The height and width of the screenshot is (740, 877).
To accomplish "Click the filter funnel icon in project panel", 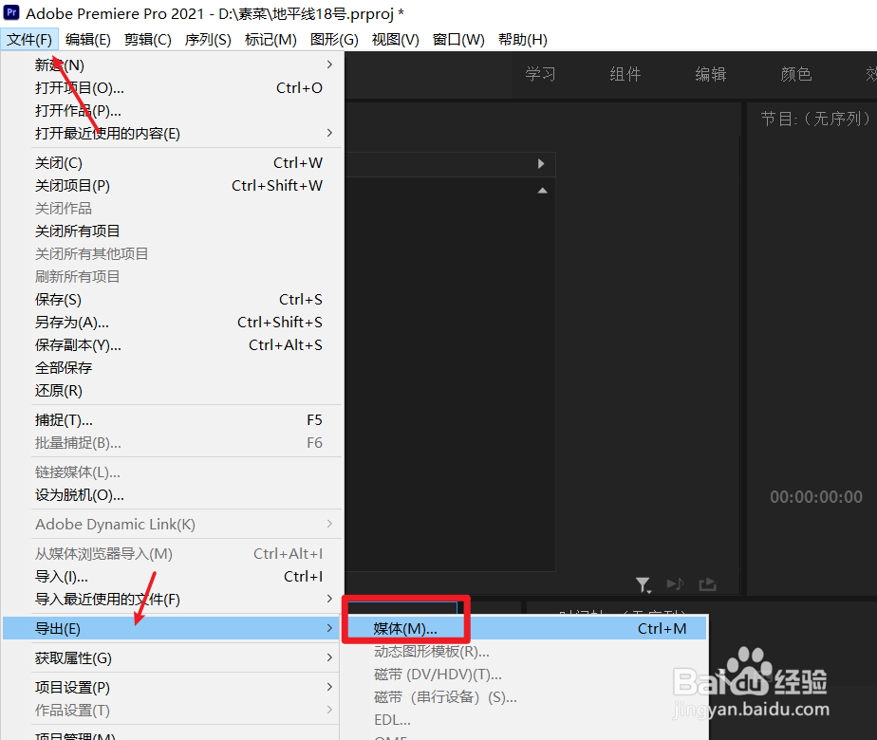I will pos(644,584).
